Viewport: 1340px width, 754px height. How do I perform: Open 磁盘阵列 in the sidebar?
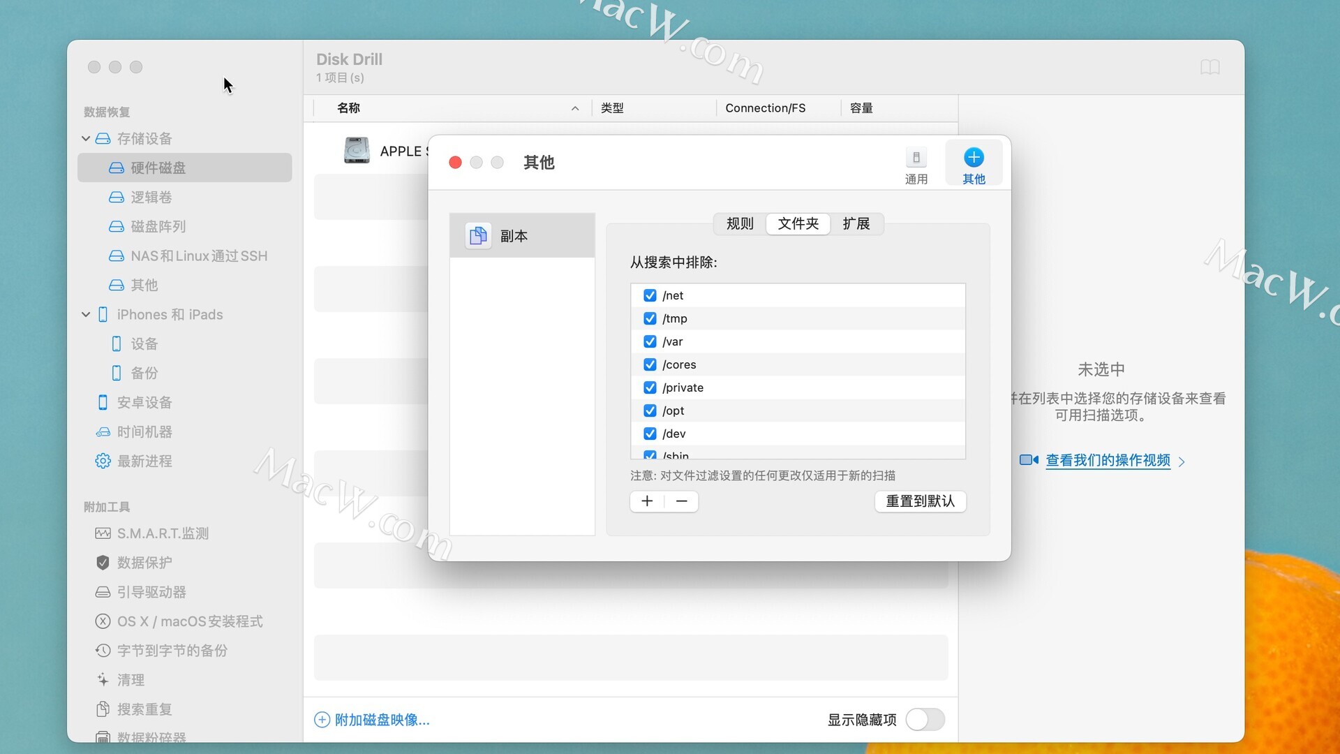coord(184,226)
